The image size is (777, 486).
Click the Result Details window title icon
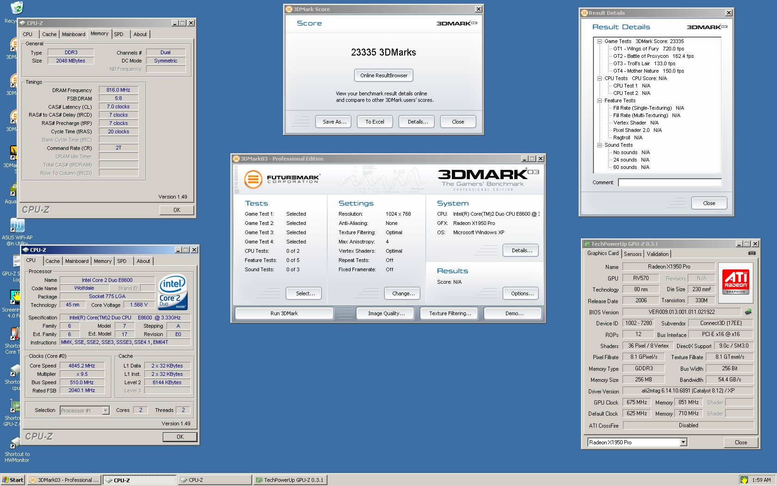point(585,13)
